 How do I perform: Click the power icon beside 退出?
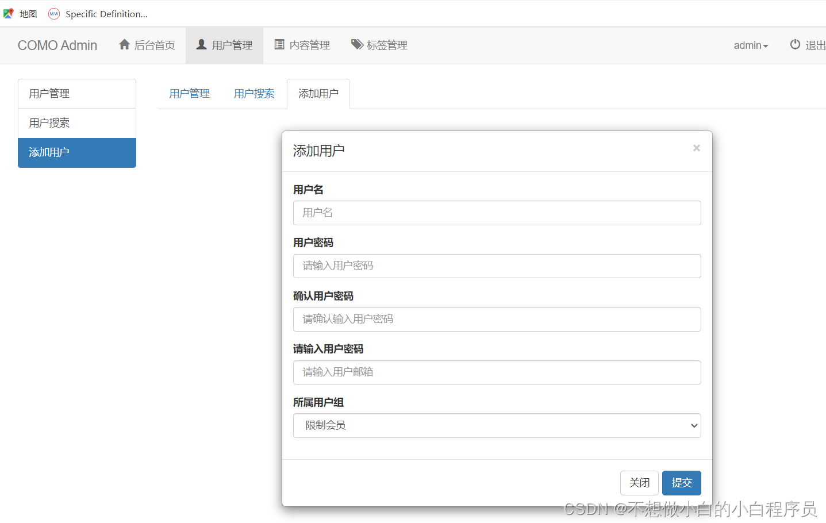pyautogui.click(x=795, y=44)
